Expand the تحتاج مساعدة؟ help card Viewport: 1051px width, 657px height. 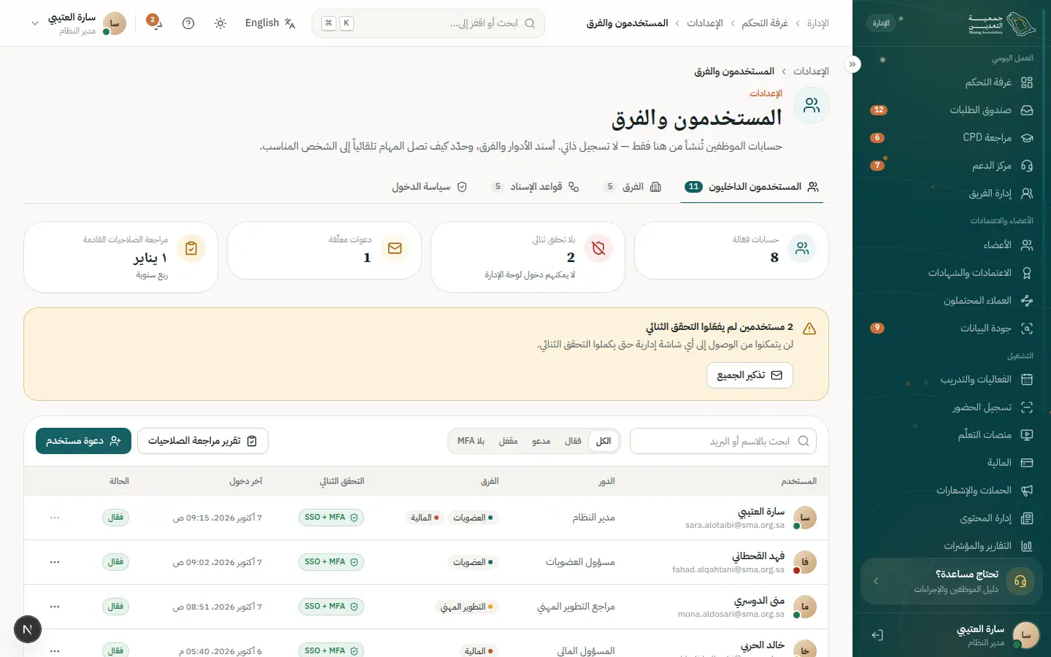952,581
